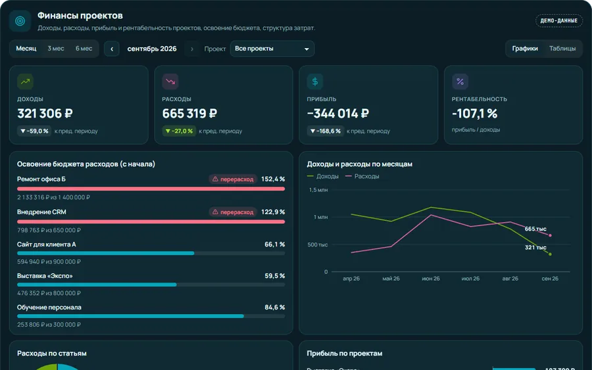Click the warning icon for Ремонт офиса Б
Screen dimensions: 592x370
[215, 179]
